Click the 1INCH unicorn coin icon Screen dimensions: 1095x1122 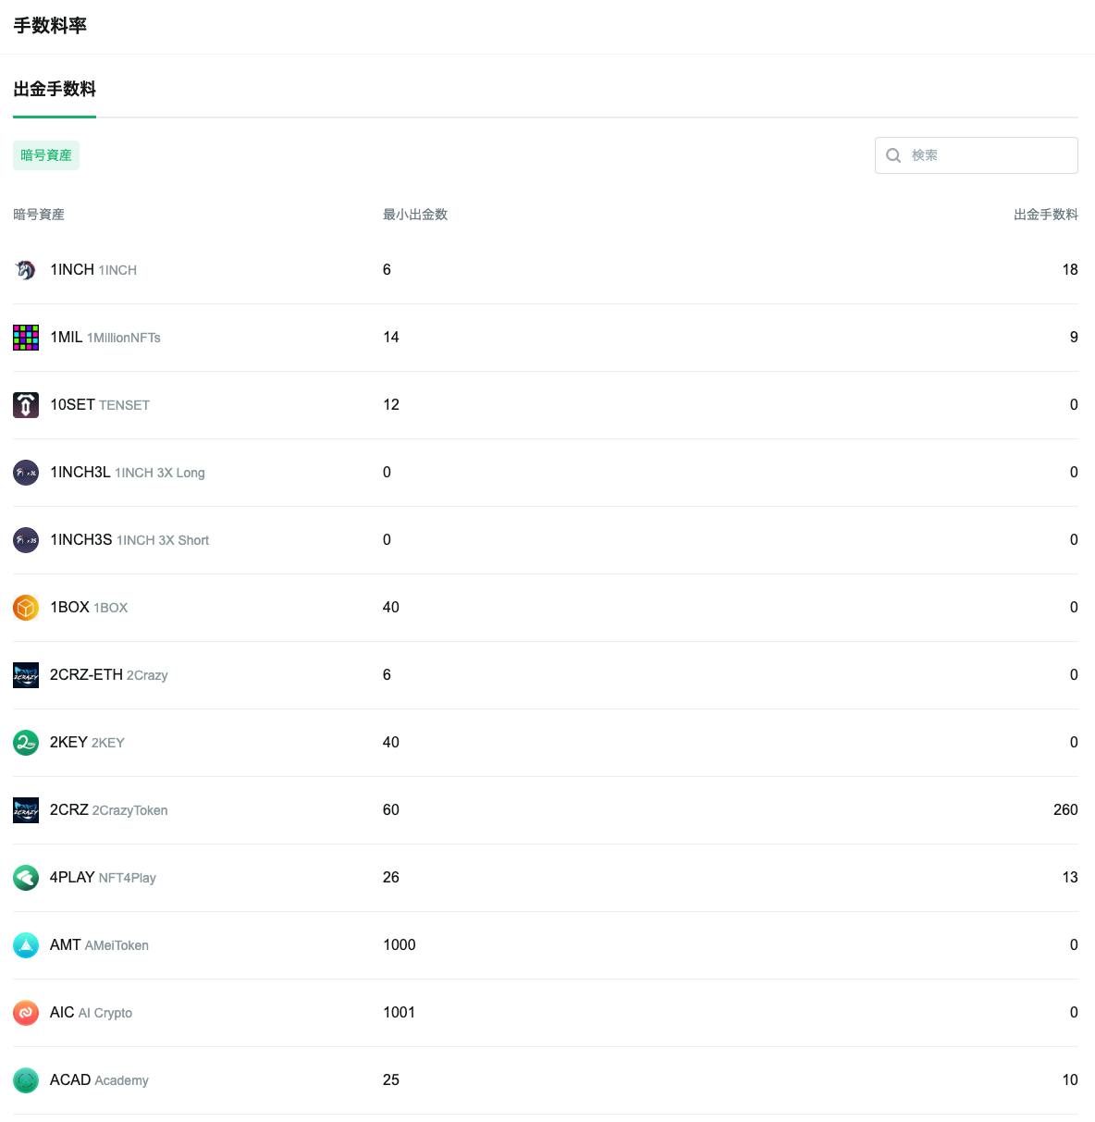pos(26,270)
